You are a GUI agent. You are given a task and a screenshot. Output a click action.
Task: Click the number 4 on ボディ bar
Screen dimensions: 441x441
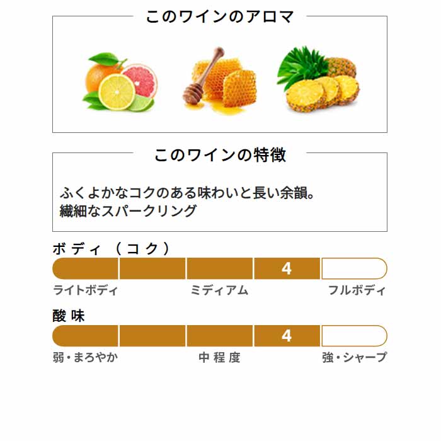[x=287, y=268]
